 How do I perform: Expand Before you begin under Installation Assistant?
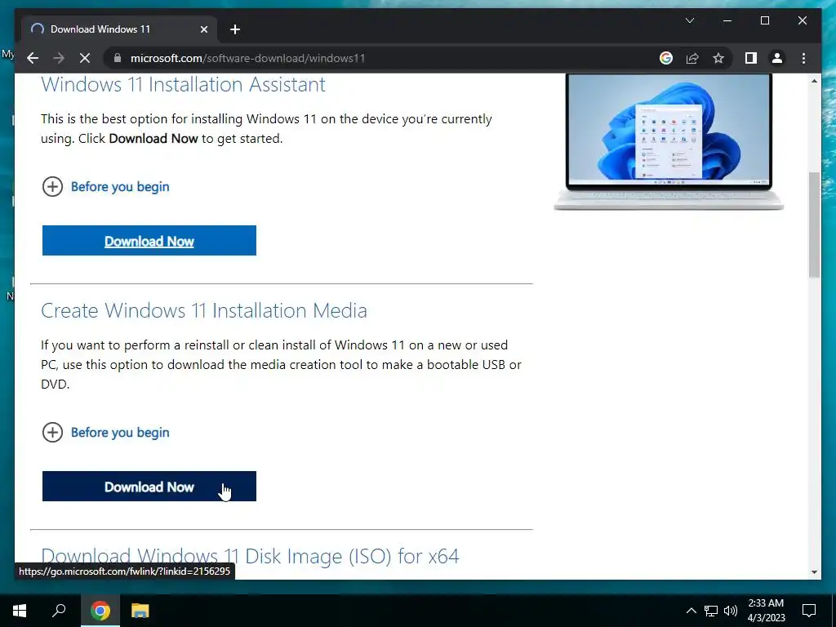105,187
